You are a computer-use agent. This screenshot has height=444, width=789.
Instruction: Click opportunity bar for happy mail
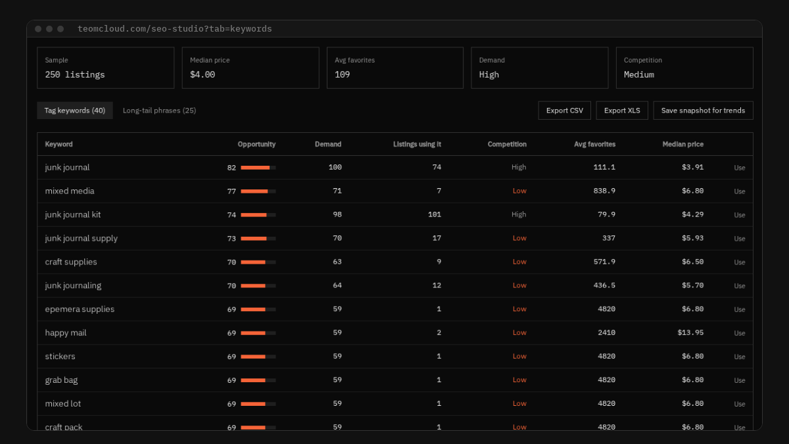point(258,333)
